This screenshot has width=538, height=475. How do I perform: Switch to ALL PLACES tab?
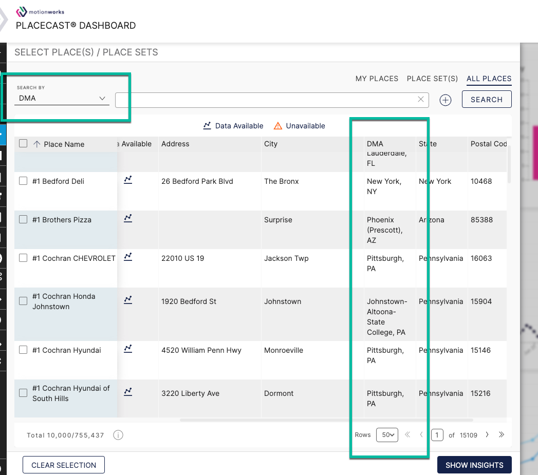489,79
